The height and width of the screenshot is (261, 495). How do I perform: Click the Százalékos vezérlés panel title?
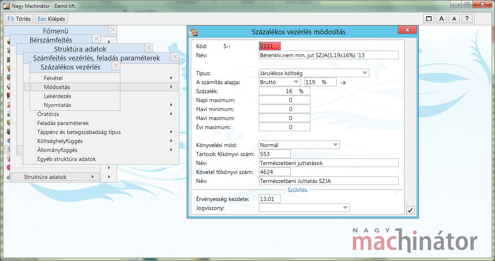(x=70, y=67)
